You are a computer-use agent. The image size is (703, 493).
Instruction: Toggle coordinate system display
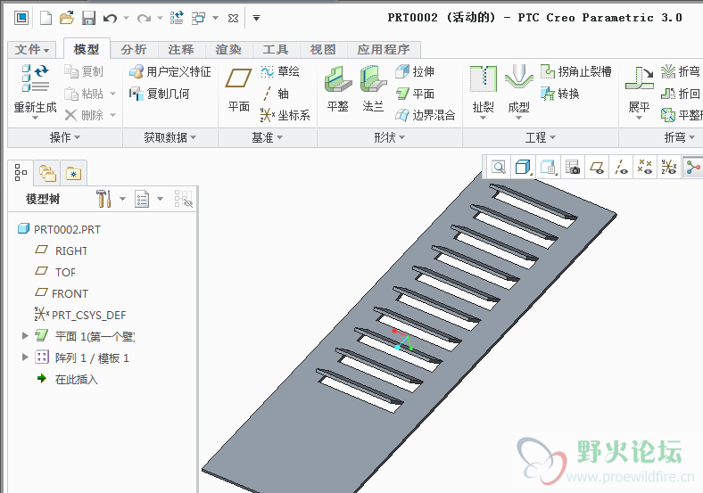click(x=669, y=168)
